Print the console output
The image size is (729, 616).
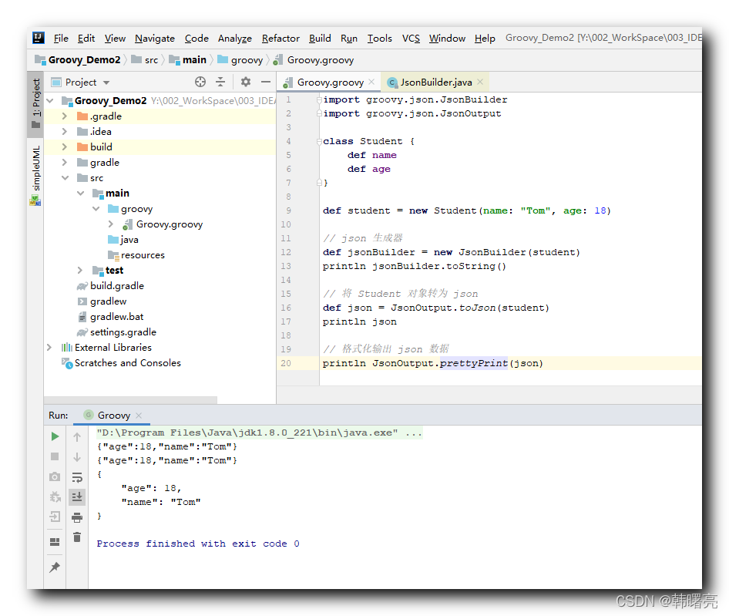click(x=76, y=517)
